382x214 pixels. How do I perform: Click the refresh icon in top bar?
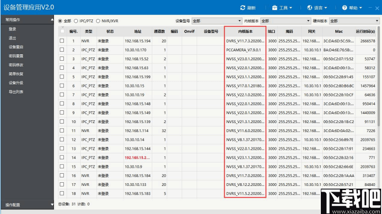pos(242,8)
